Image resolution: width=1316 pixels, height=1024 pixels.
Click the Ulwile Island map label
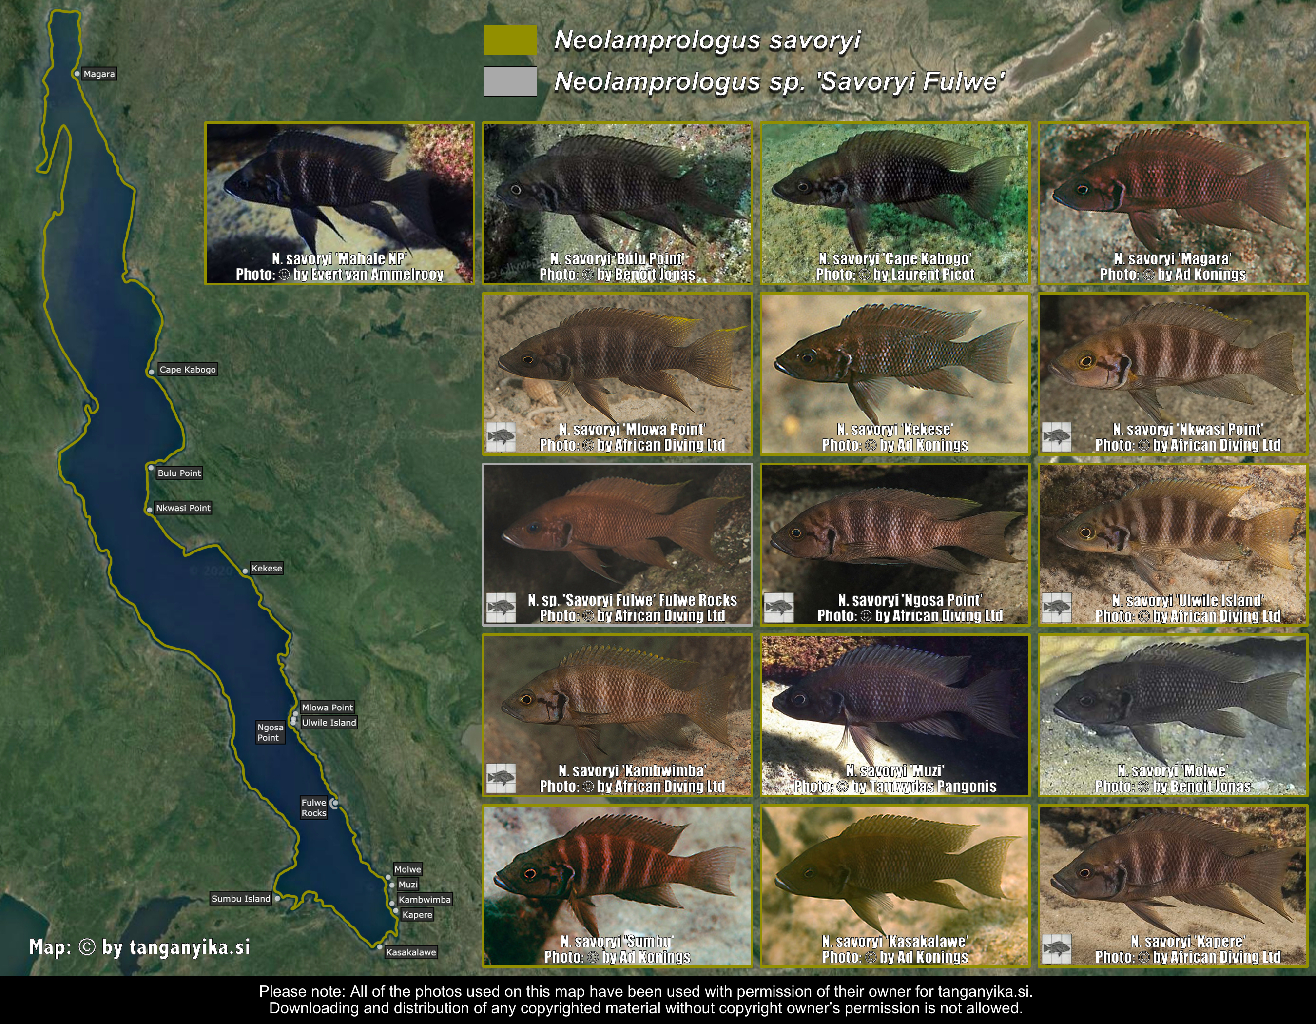tap(329, 723)
